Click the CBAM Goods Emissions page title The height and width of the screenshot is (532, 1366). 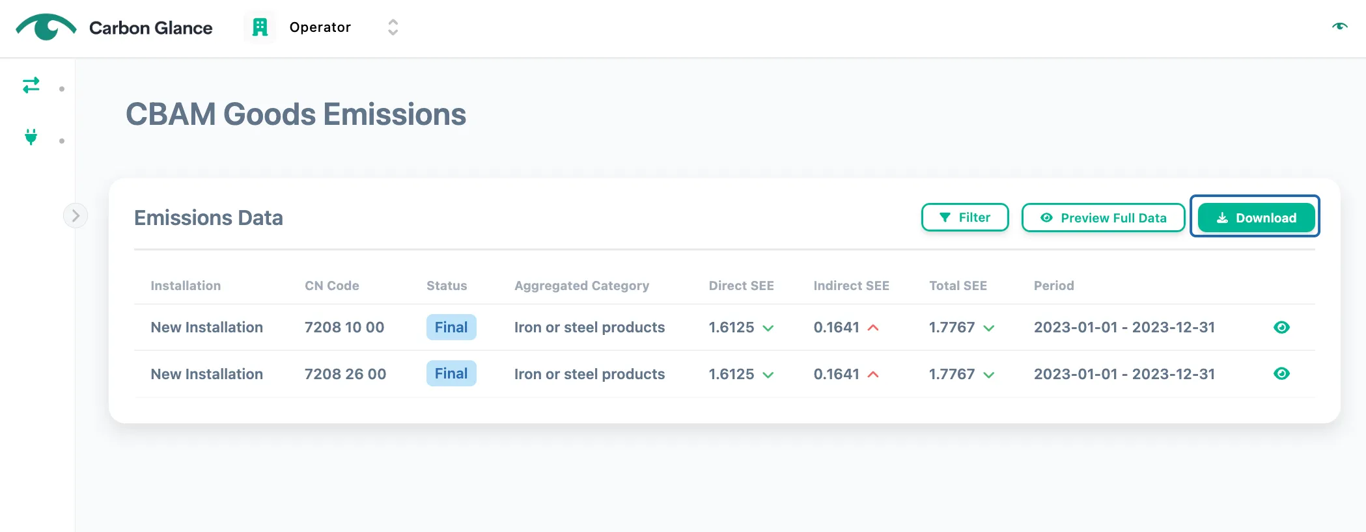296,114
